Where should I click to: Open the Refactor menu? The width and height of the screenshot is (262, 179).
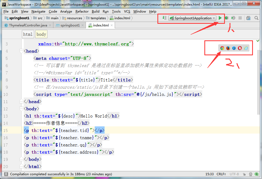[x=82, y=11]
